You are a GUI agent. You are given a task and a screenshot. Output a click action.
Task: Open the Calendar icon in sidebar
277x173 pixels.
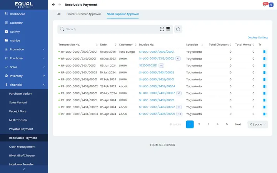[7, 23]
